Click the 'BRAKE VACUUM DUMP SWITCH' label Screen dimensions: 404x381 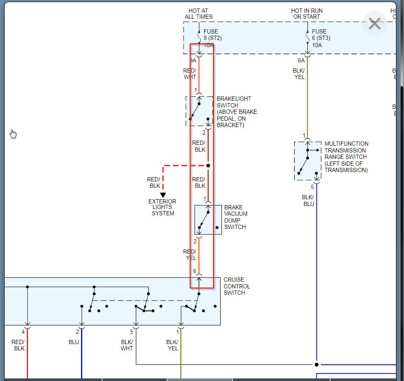pos(236,217)
